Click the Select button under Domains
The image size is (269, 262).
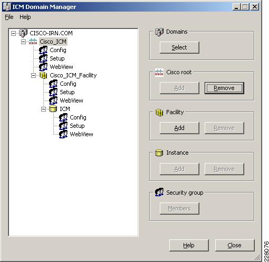tap(179, 47)
